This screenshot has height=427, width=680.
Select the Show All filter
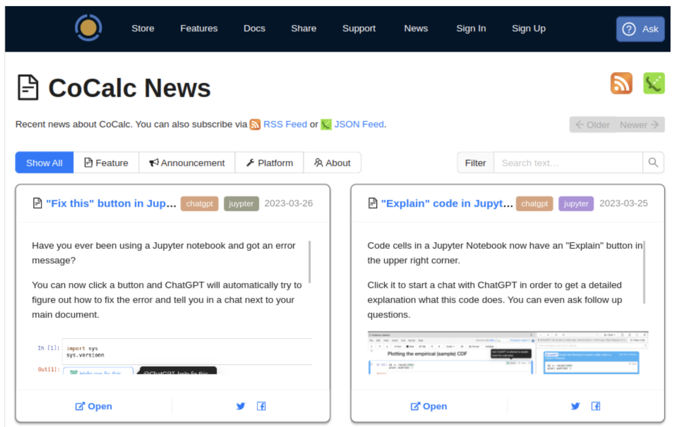pos(44,163)
